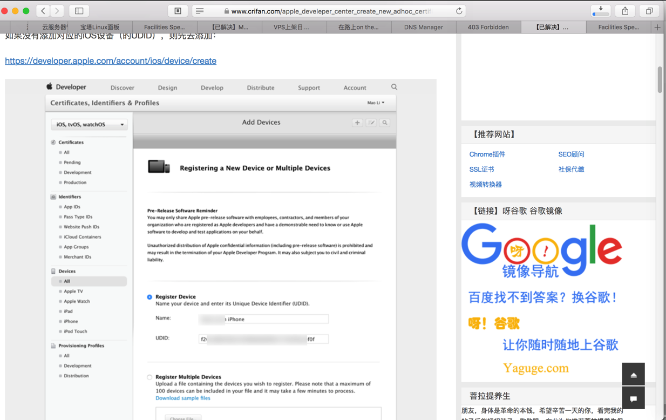Click the Identifiers section icon
This screenshot has height=420, width=666.
click(x=53, y=197)
